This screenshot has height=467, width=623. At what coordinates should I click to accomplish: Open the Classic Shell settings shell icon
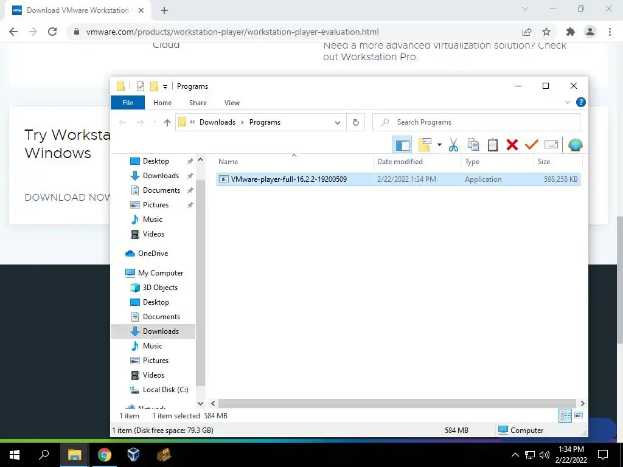pos(576,145)
